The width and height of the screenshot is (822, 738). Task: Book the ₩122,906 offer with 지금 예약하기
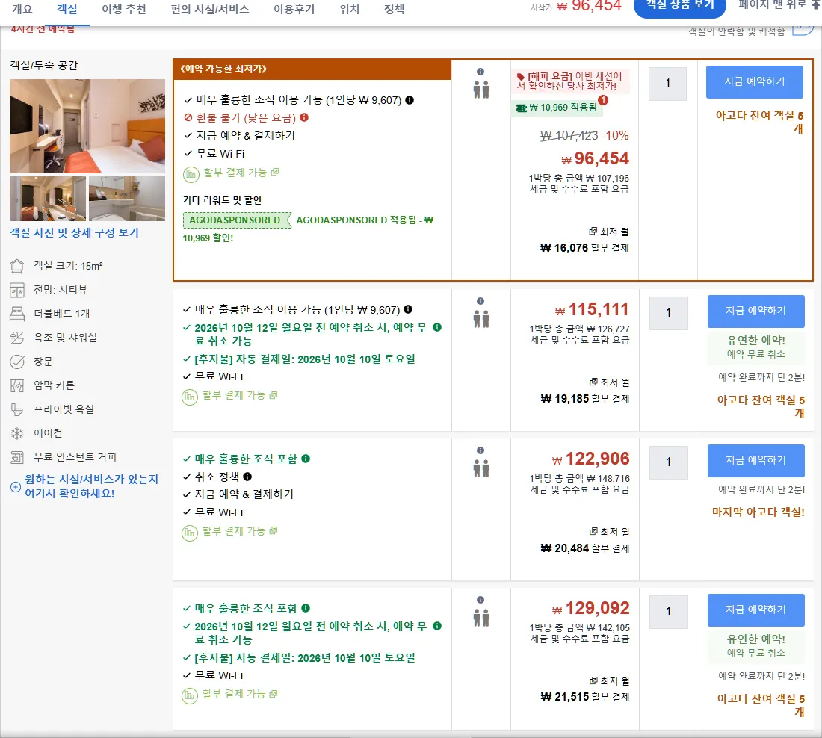(756, 461)
